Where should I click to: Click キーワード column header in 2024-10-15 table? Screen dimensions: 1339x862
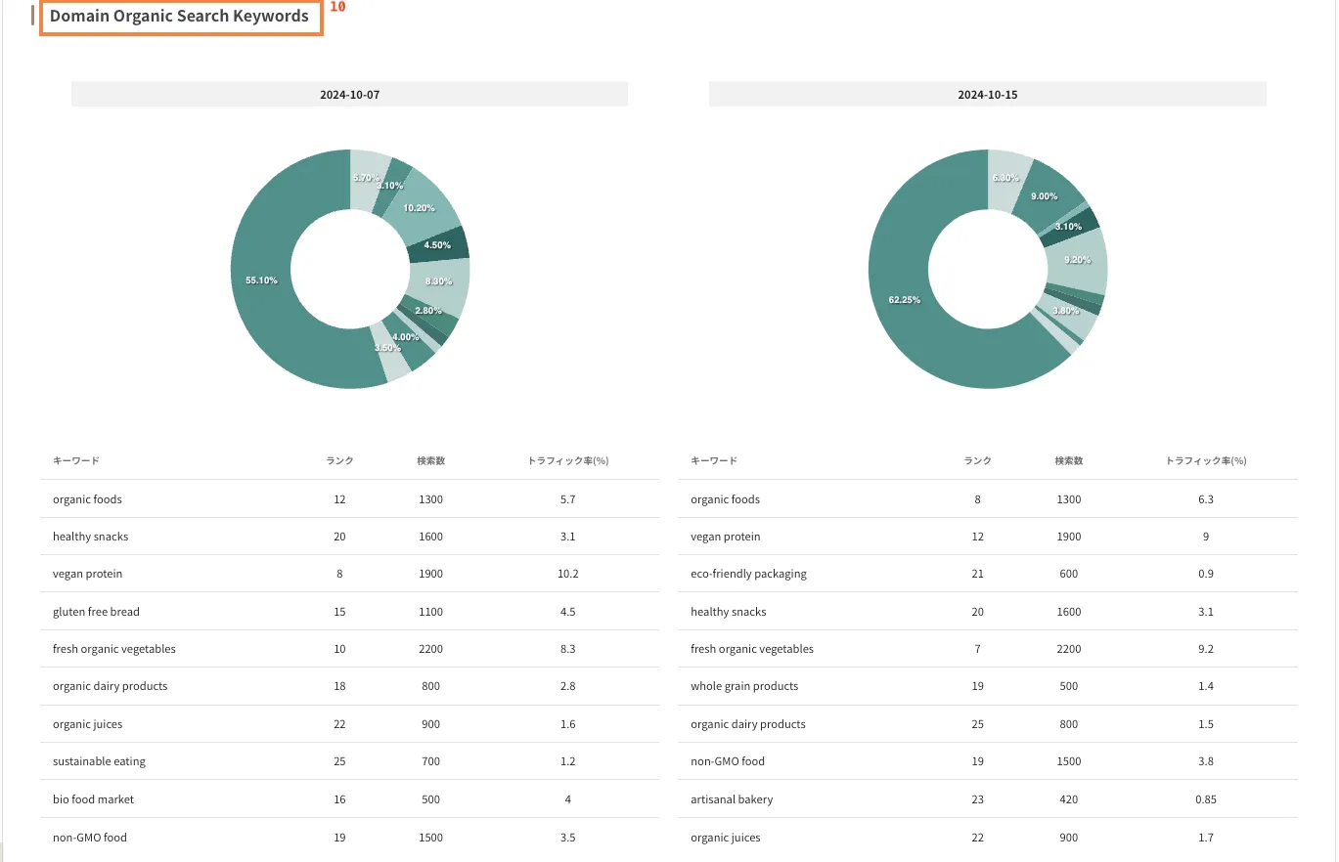point(714,460)
